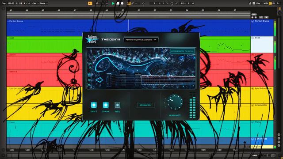Fold the BASS track
Image resolution: width=283 pixels, height=159 pixels.
pyautogui.click(x=252, y=38)
